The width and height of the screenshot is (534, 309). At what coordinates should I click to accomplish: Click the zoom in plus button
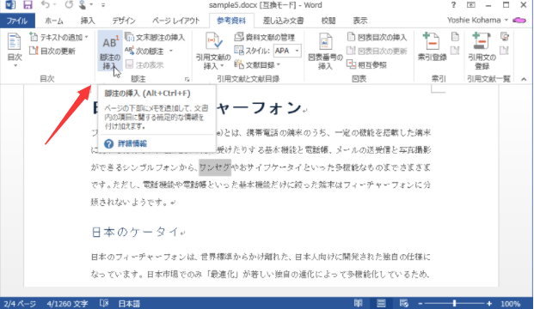click(x=489, y=303)
